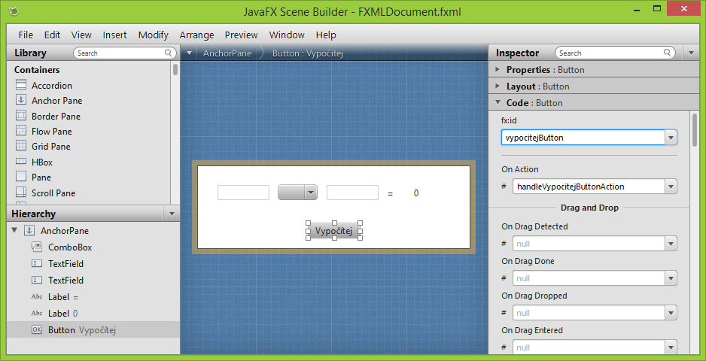Click the Abc icon of Label =
706x361 pixels.
tap(37, 296)
